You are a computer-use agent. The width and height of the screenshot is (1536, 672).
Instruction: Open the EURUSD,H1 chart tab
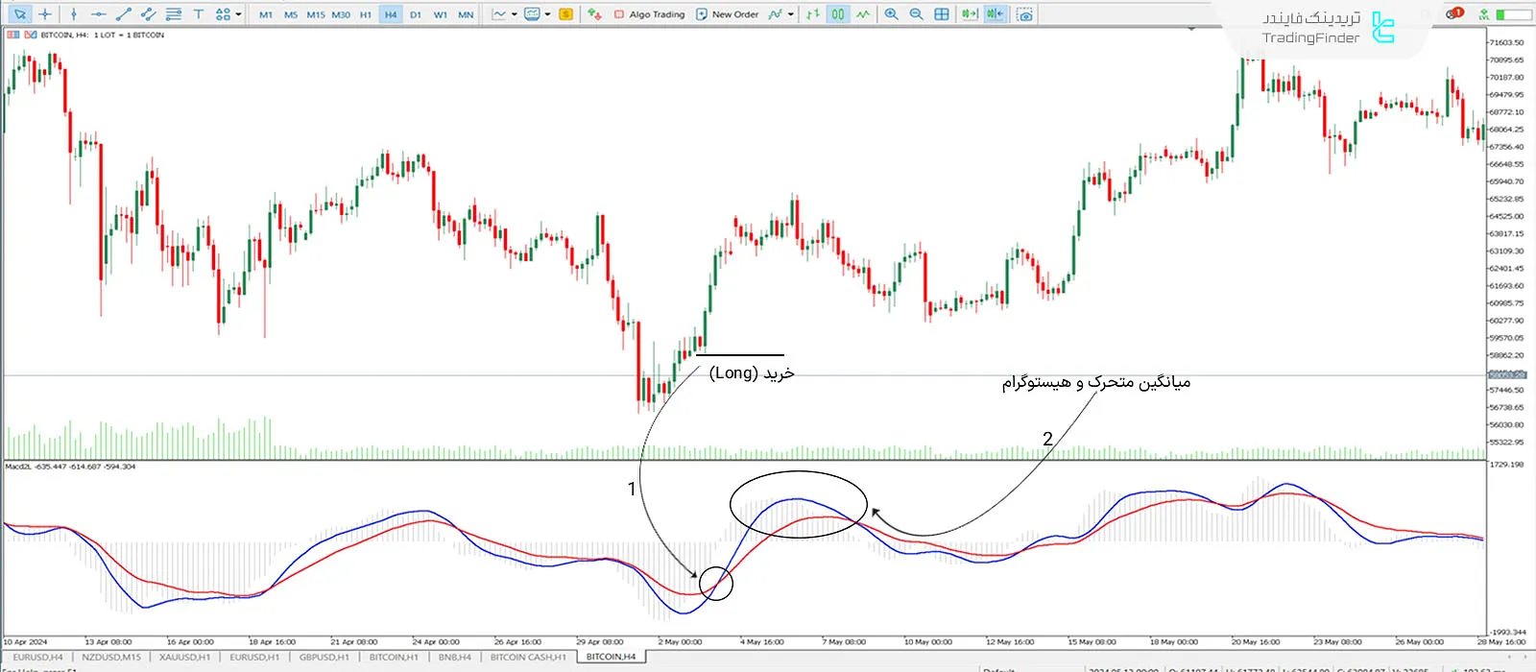[x=254, y=658]
